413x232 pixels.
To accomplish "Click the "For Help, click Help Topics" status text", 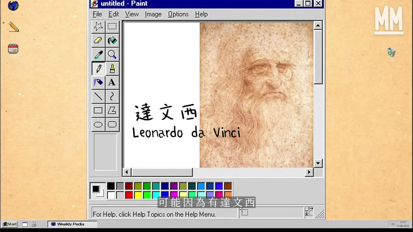I will click(x=154, y=214).
